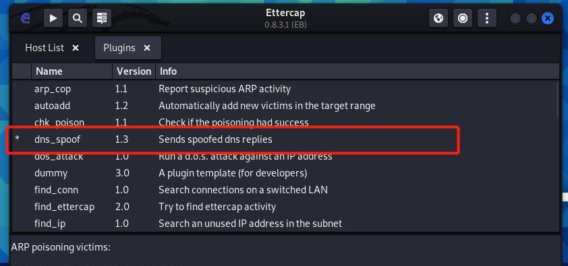The image size is (568, 266).
Task: Toggle the active dns_spoof plugin asterisk
Action: [x=17, y=139]
